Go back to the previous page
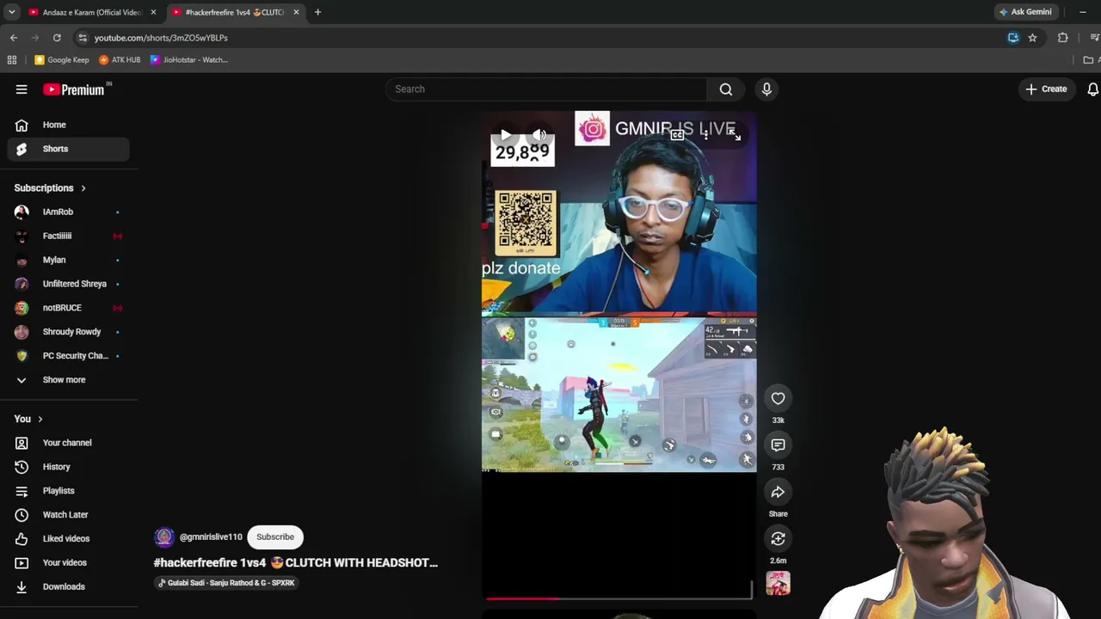This screenshot has height=619, width=1101. [14, 38]
